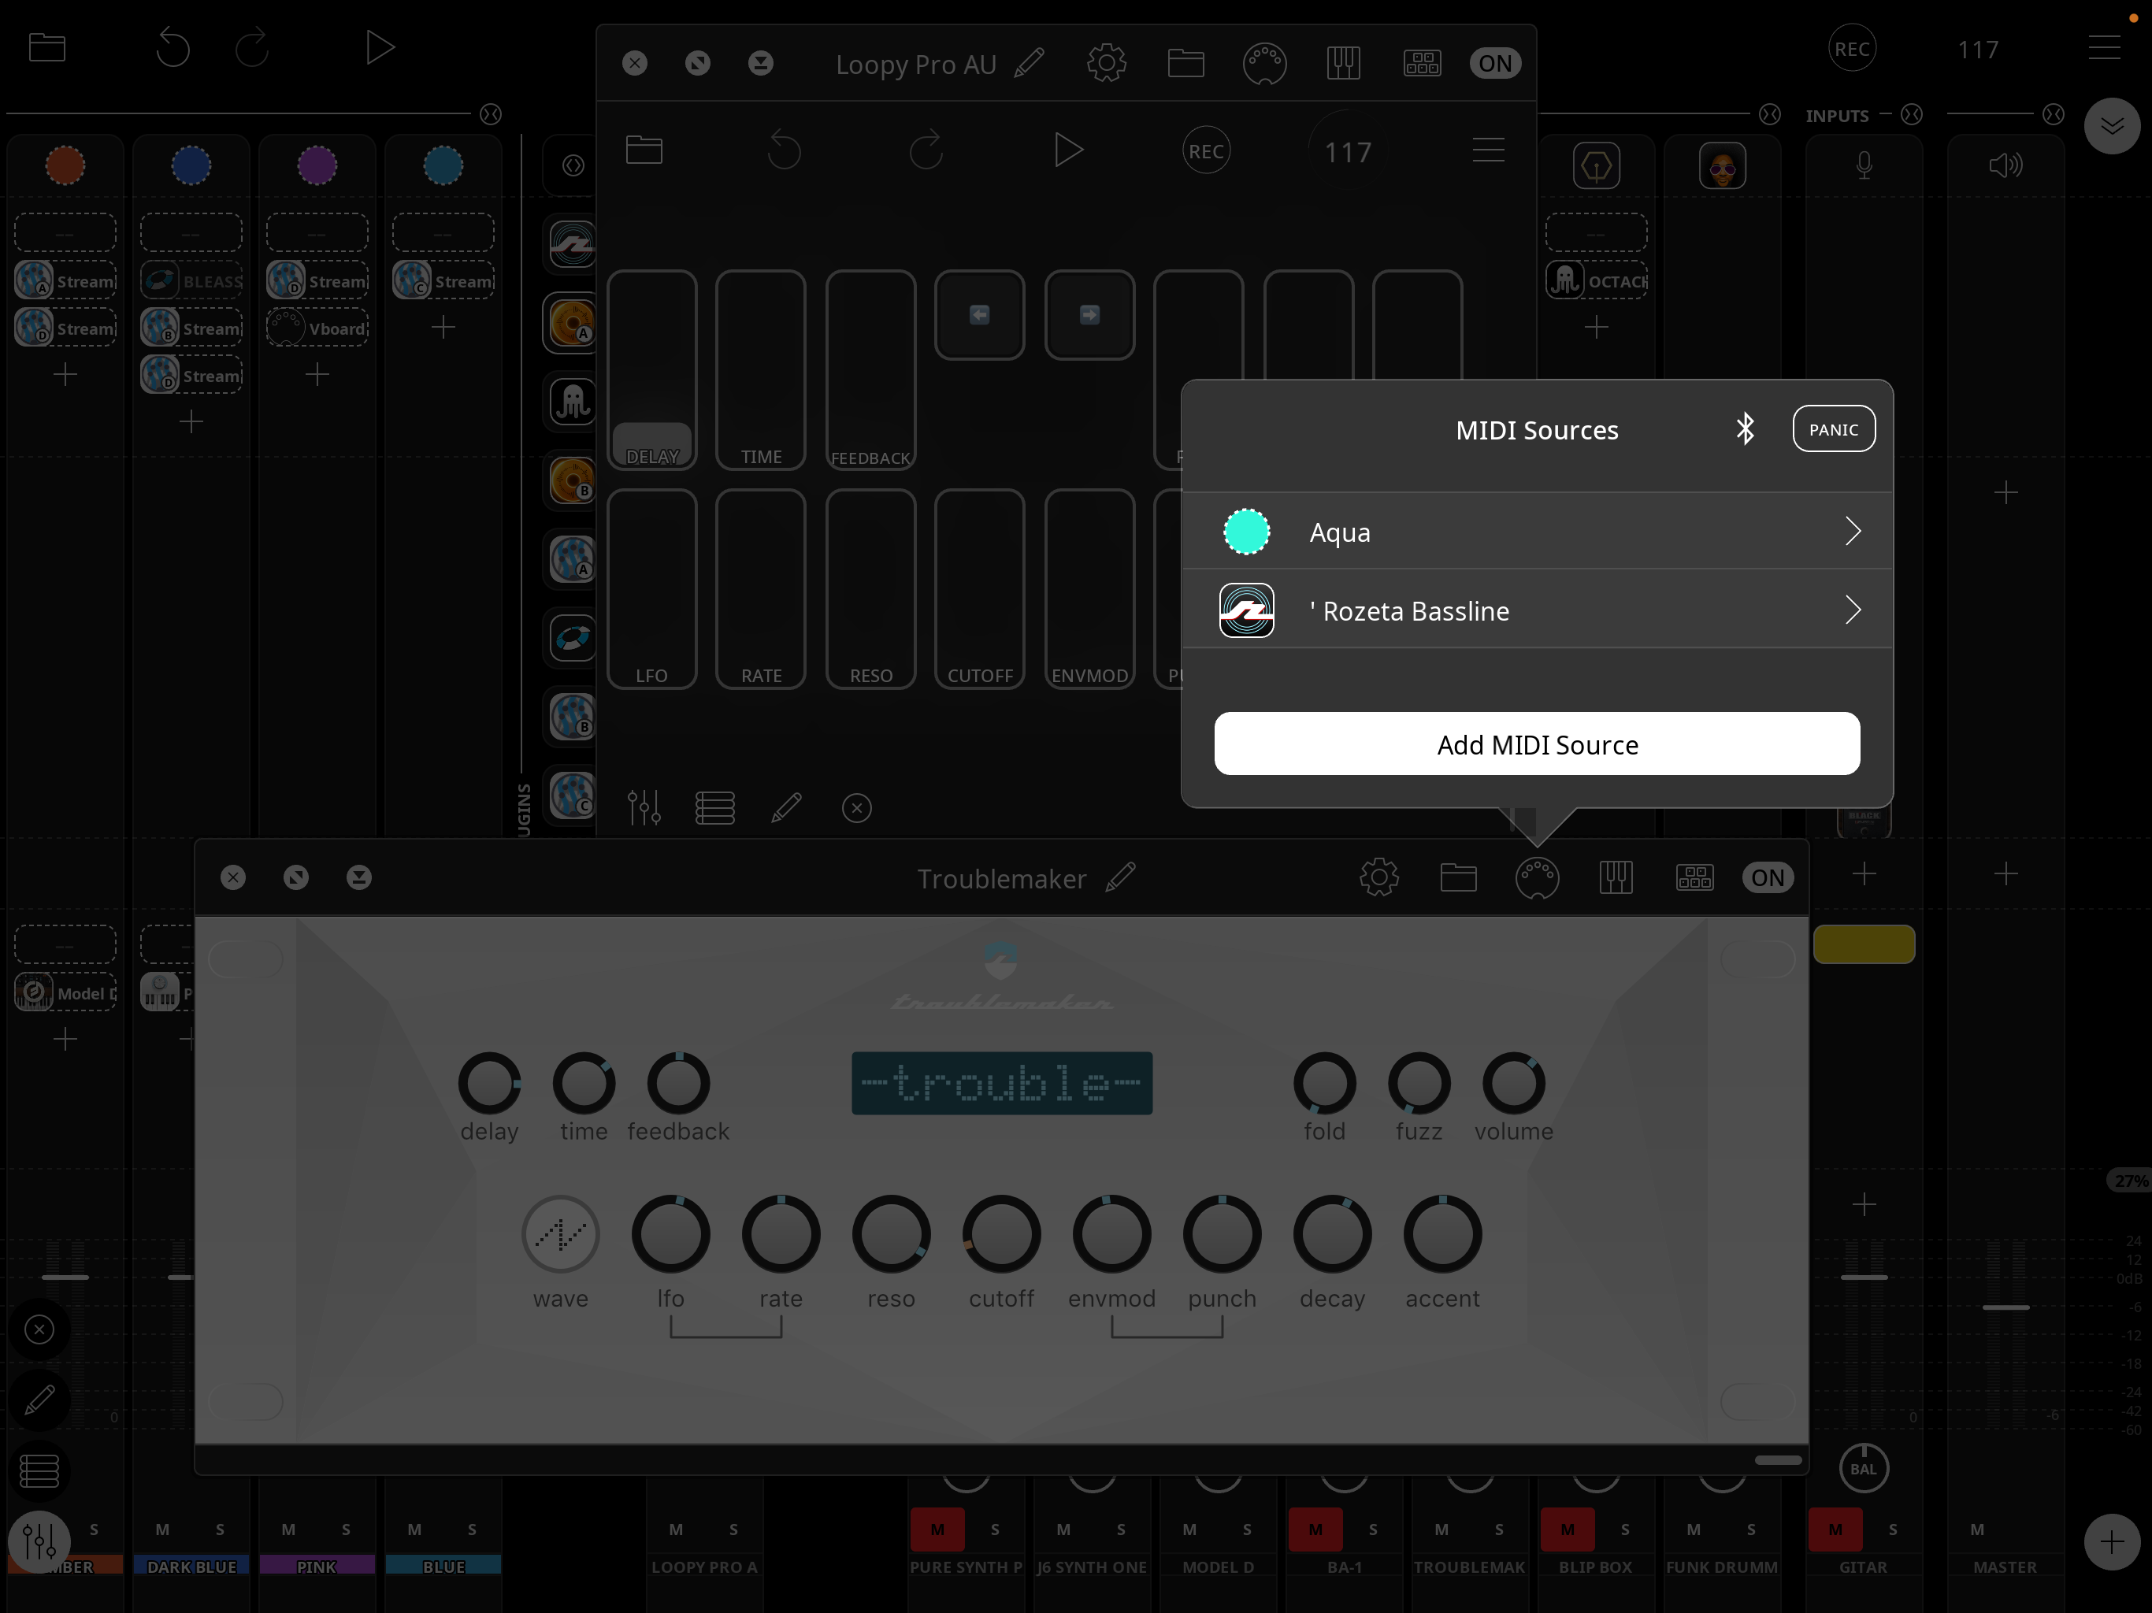Open main project folder icon
This screenshot has height=1613, width=2152.
(46, 48)
